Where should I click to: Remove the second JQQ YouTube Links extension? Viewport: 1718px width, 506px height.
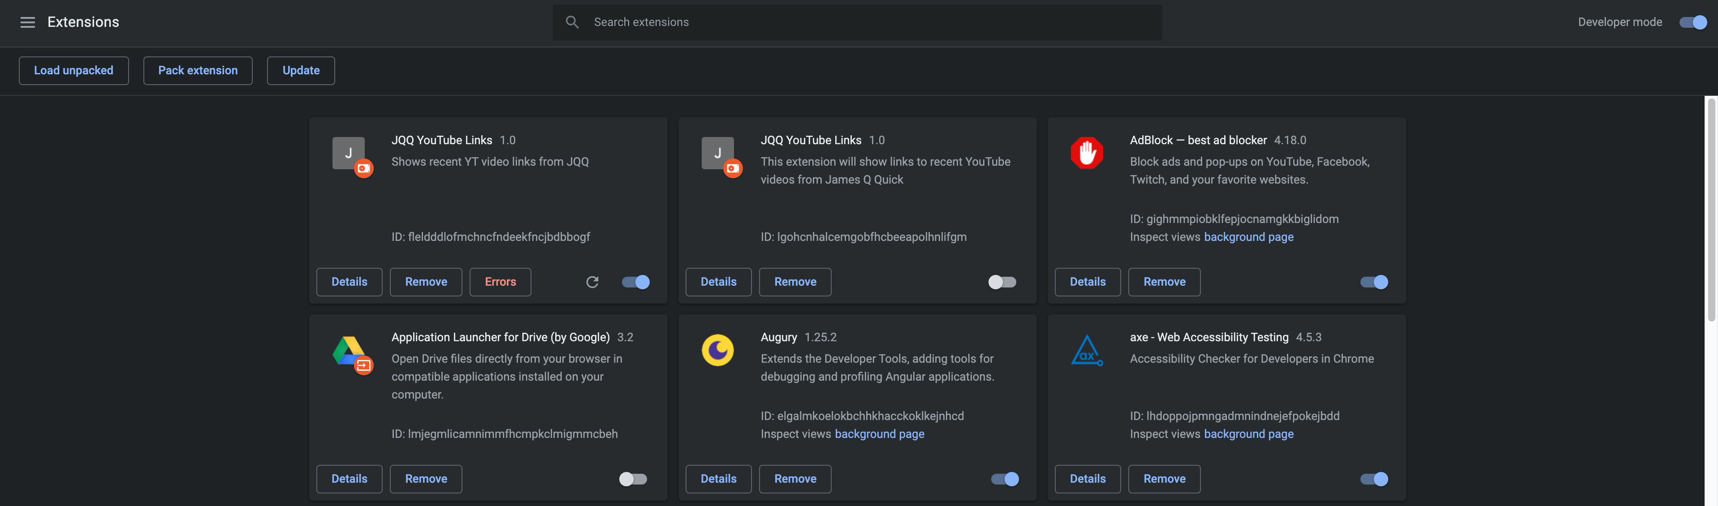click(x=795, y=282)
